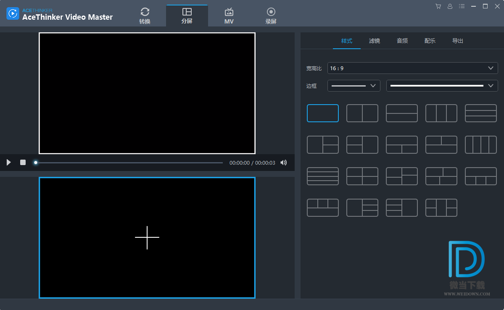Screen dimensions: 504x310
Task: Select the offset rows four-pane grid layout
Action: (402, 176)
